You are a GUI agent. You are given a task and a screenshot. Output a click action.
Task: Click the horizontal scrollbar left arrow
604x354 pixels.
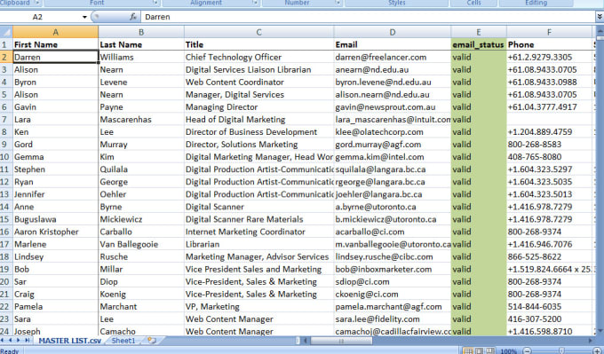point(306,341)
